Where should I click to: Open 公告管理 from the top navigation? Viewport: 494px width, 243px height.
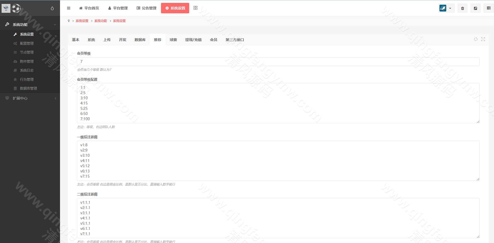coord(146,8)
